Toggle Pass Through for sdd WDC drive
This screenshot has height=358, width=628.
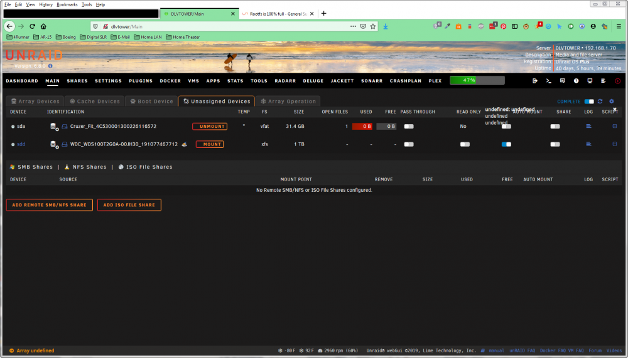pos(409,144)
